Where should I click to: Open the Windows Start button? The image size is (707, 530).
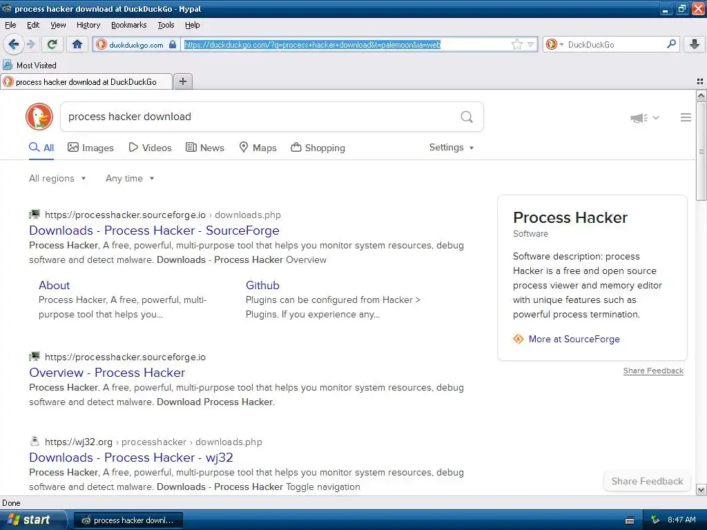32,520
